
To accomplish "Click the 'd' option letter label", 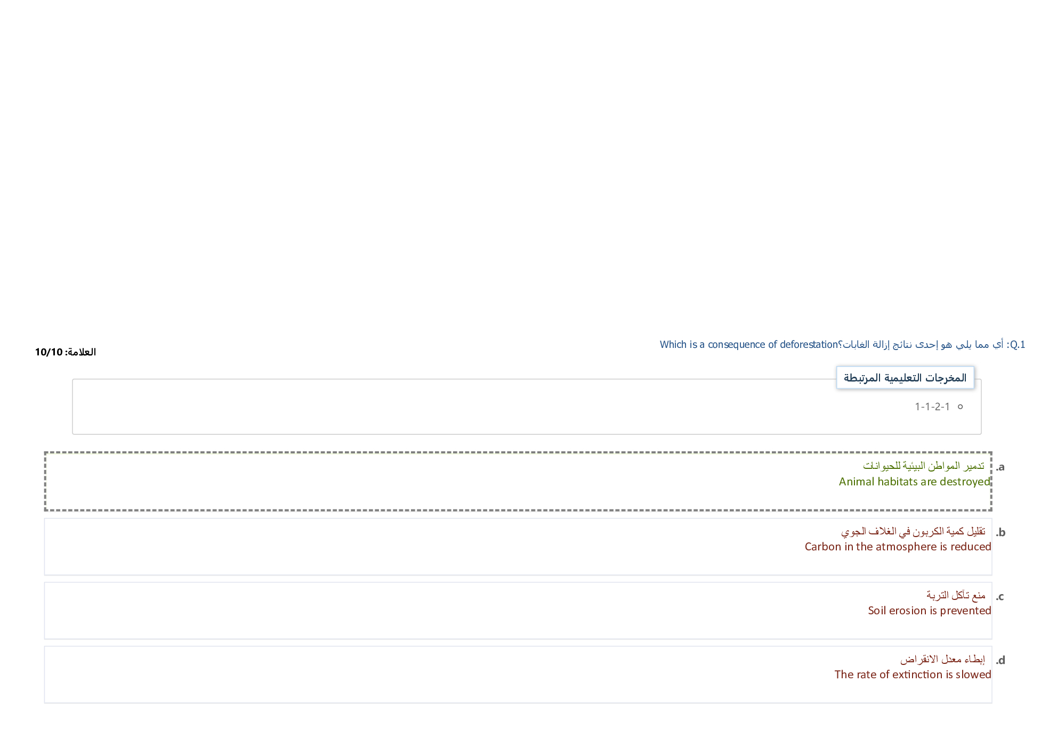I will [x=1000, y=661].
